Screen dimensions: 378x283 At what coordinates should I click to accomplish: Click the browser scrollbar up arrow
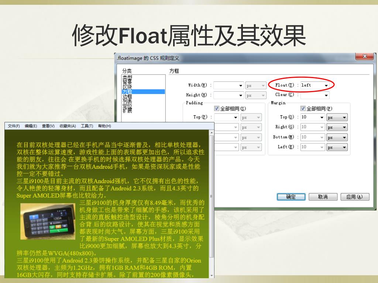212,133
